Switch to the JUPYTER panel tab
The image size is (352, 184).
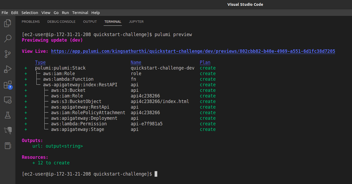136,22
